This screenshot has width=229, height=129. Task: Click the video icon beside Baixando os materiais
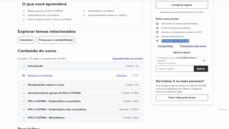tap(24, 76)
